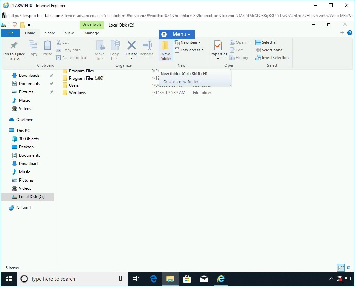This screenshot has width=355, height=287.
Task: Click the Select all ribbon icon
Action: point(266,42)
